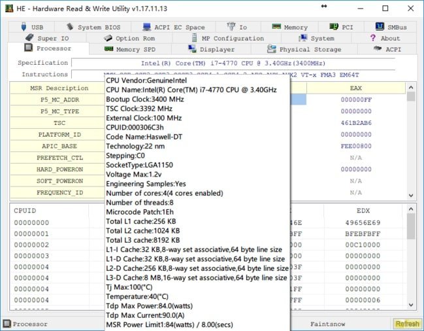Switch to the MP Configuration tab
424x331 pixels.
tap(232, 38)
